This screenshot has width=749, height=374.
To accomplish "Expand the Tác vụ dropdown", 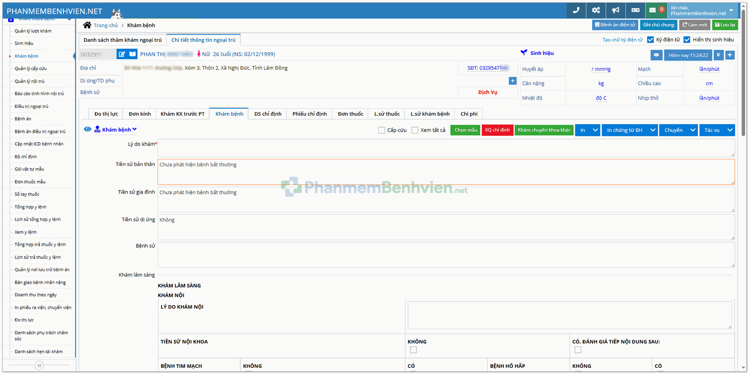I will tap(729, 130).
